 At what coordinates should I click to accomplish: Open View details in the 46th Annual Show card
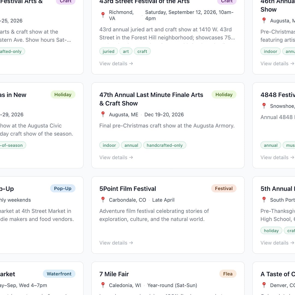pos(277,64)
